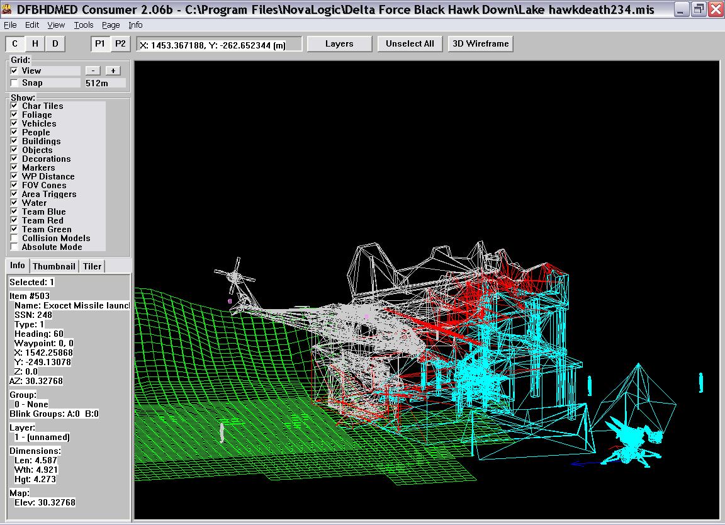This screenshot has height=525, width=725.
Task: Open the Page menu
Action: 111,25
